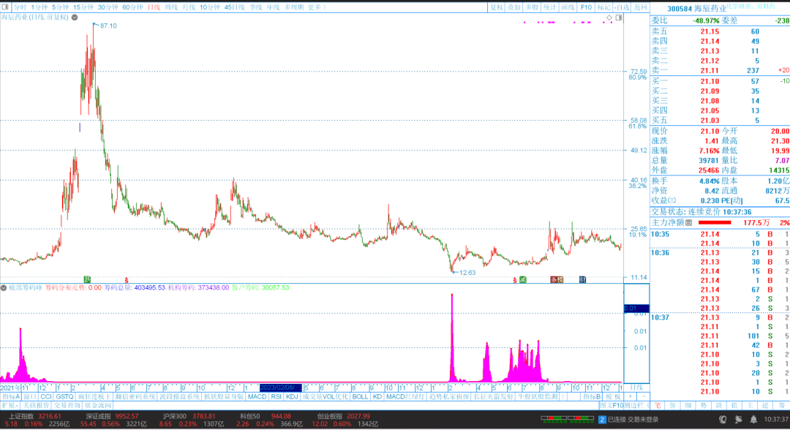Click the plus zoom-in button

[630, 397]
